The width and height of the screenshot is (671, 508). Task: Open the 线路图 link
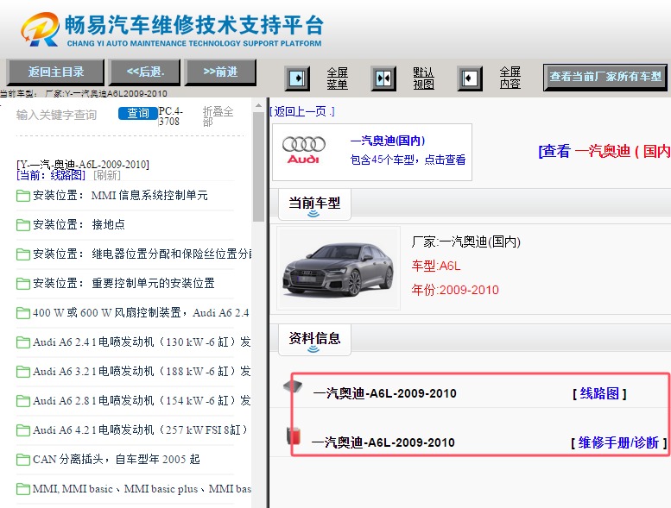coord(599,393)
